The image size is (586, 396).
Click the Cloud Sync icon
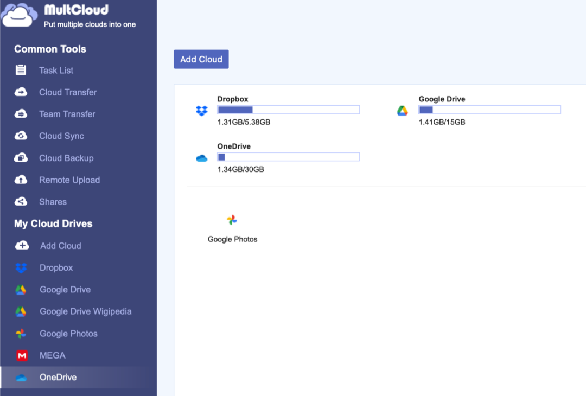coord(21,136)
